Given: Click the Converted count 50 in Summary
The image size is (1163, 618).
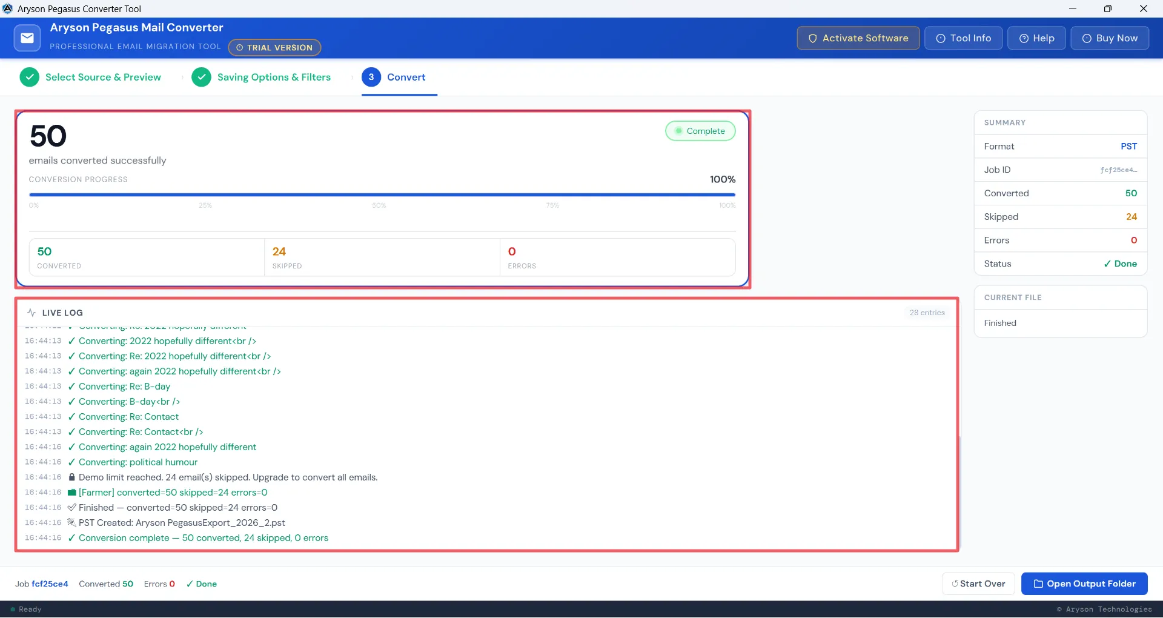Looking at the screenshot, I should [1131, 193].
